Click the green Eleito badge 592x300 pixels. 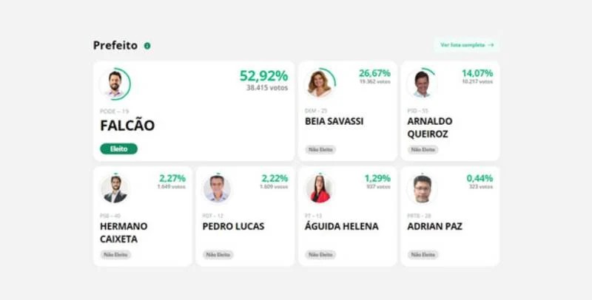tap(118, 149)
